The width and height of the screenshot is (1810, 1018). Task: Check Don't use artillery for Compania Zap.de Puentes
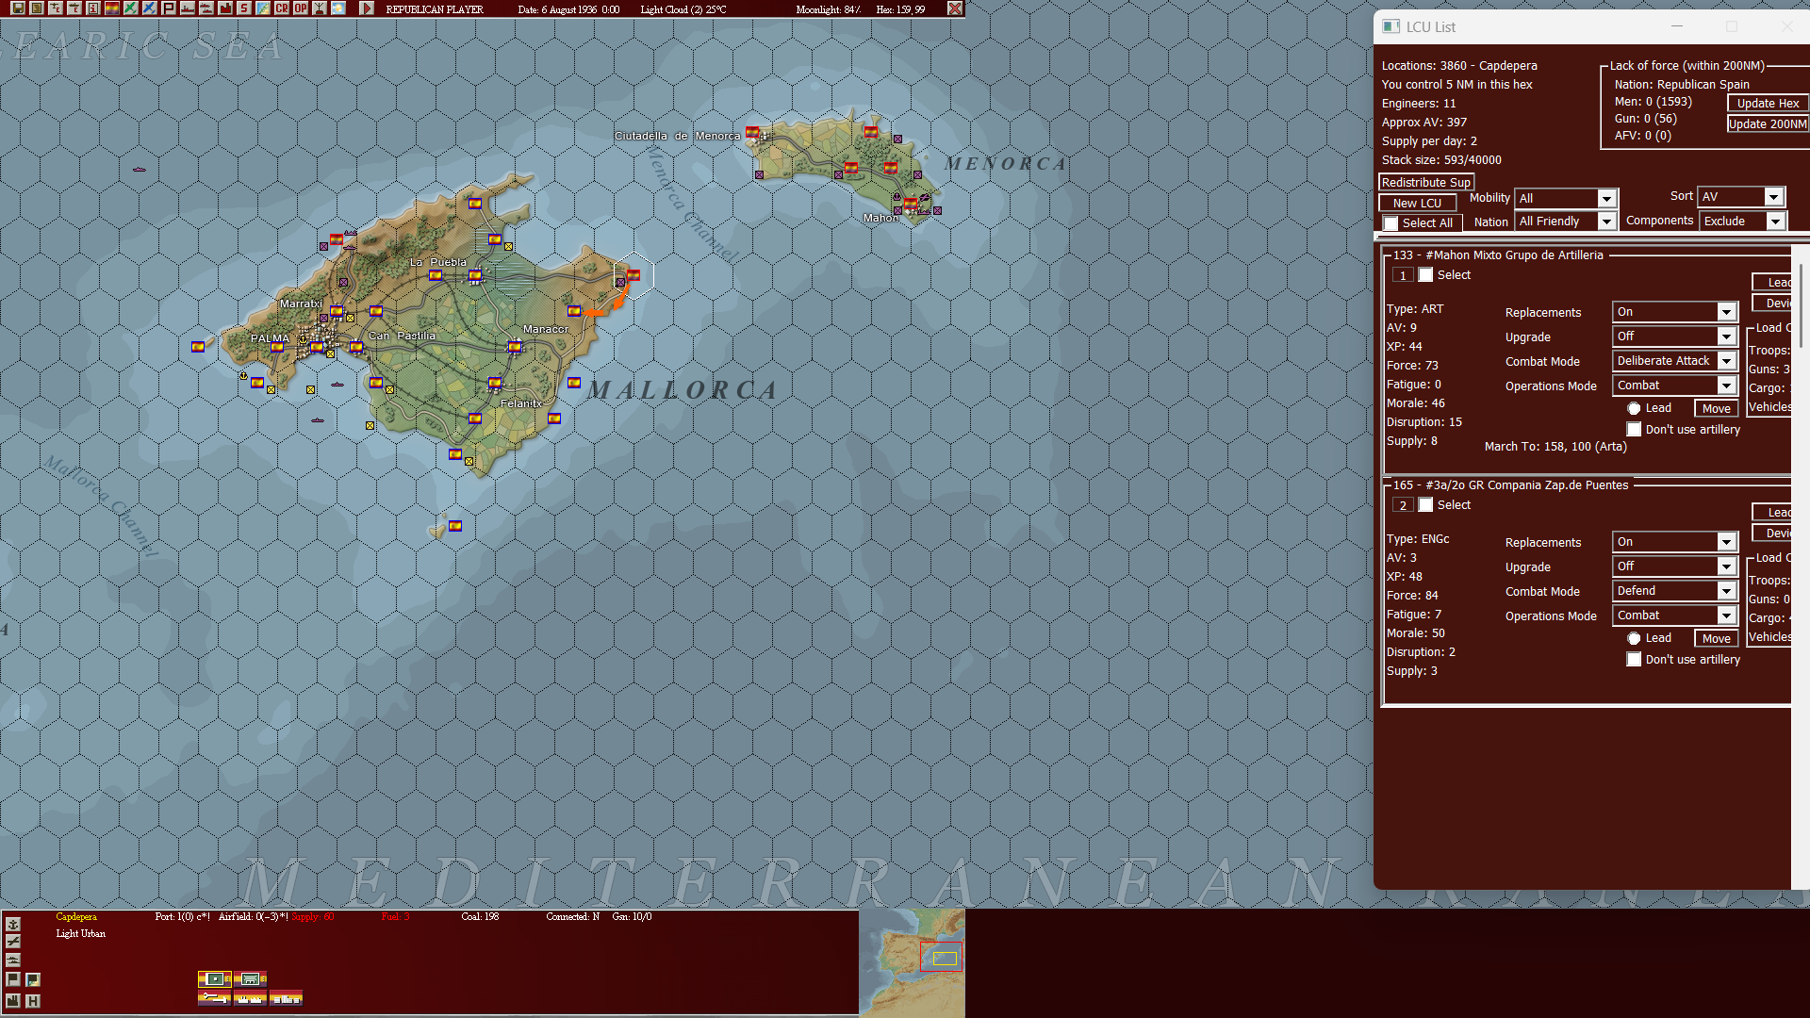tap(1634, 659)
